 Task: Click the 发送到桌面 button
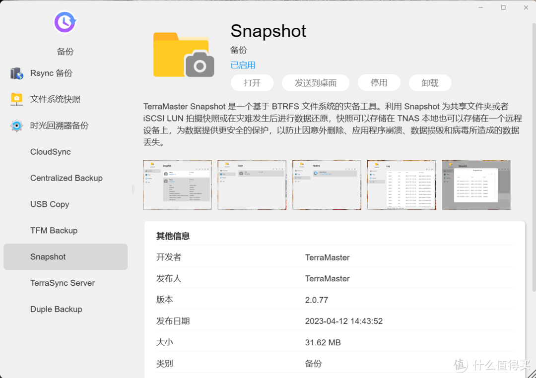point(316,83)
